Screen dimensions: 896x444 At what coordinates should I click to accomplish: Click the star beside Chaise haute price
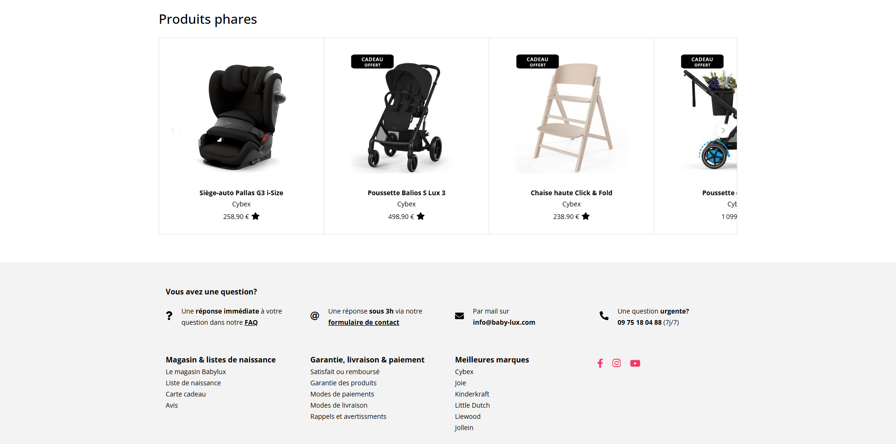pyautogui.click(x=586, y=216)
